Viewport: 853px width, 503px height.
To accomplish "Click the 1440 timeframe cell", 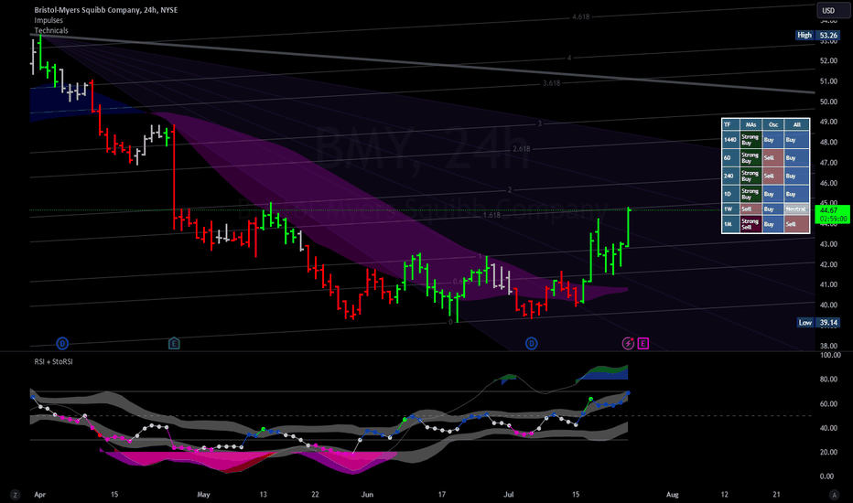I will [730, 140].
